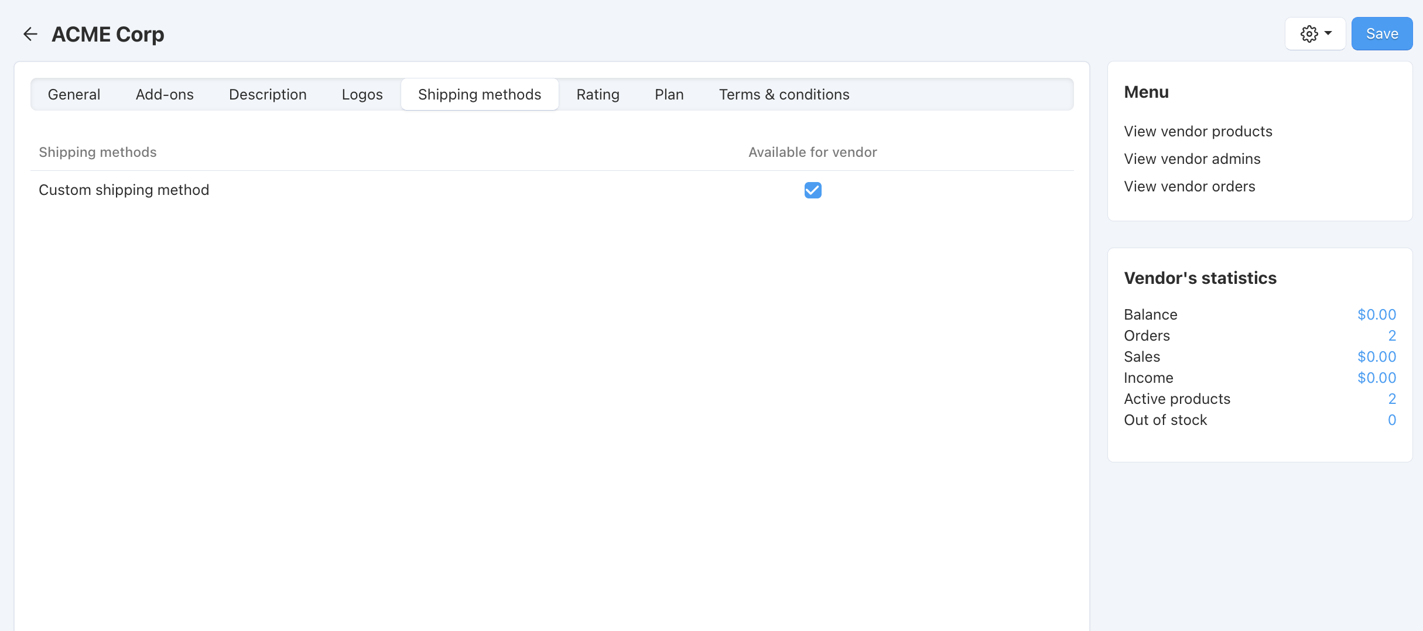The width and height of the screenshot is (1423, 631).
Task: Switch to the Plan tab
Action: tap(669, 94)
